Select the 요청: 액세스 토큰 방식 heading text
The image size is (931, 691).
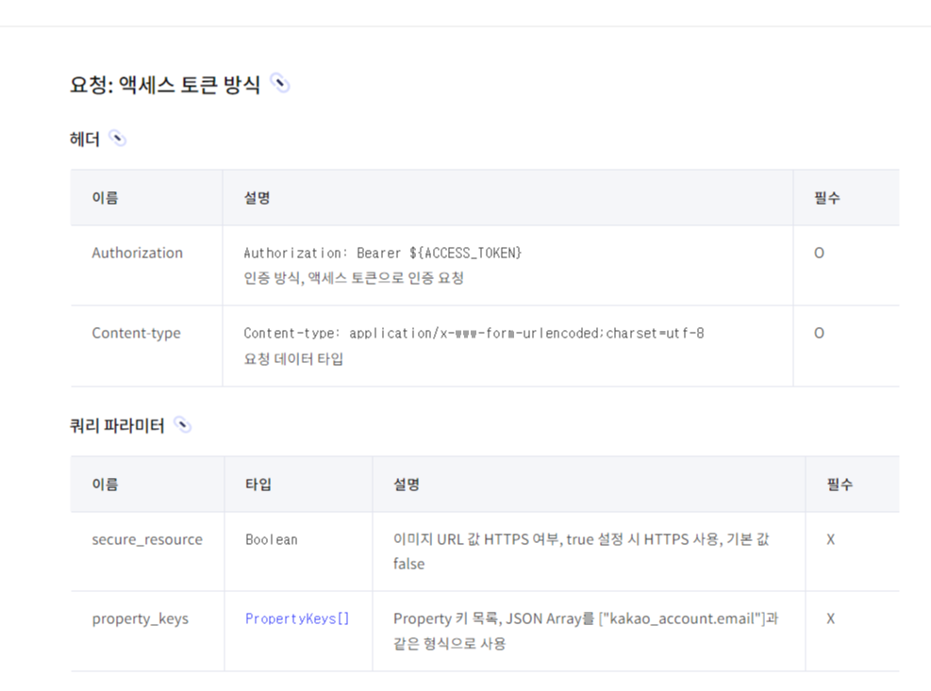click(165, 84)
